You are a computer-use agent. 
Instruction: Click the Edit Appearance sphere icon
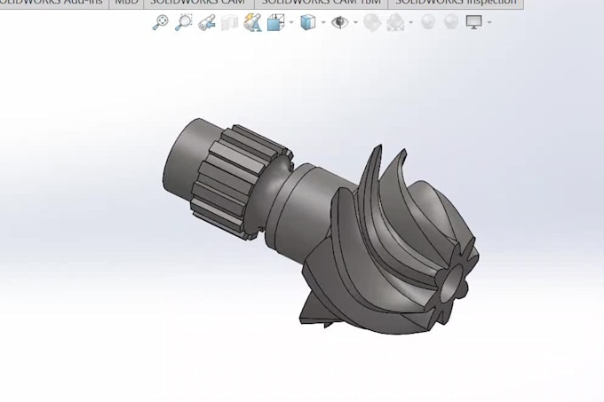pos(371,22)
